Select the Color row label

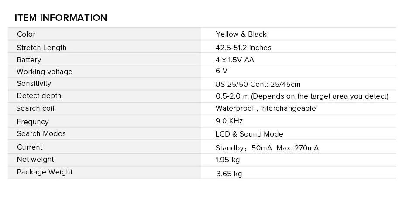tap(26, 34)
